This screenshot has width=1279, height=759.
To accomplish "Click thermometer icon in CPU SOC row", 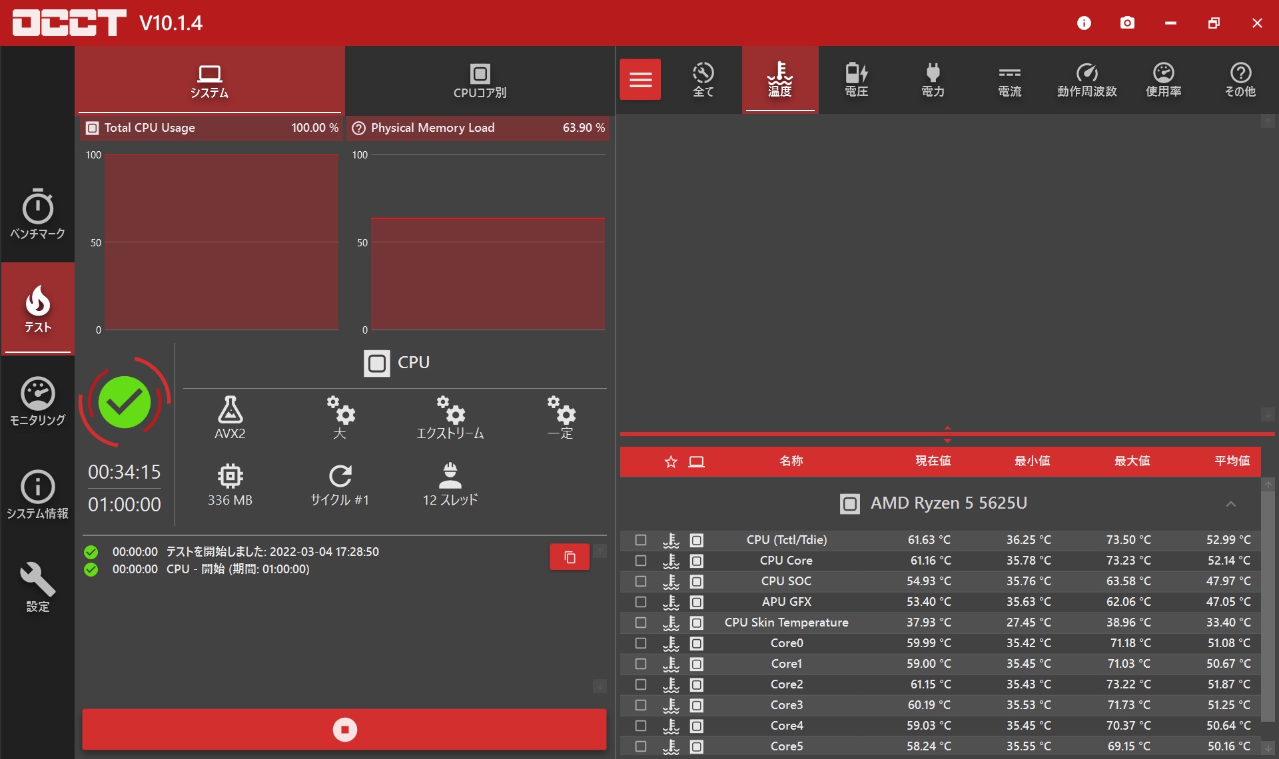I will 671,581.
